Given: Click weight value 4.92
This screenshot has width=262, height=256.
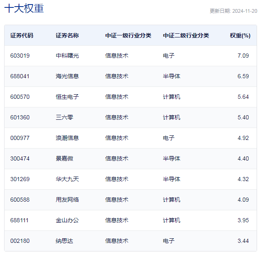Looking at the screenshot, I should click(x=243, y=138).
